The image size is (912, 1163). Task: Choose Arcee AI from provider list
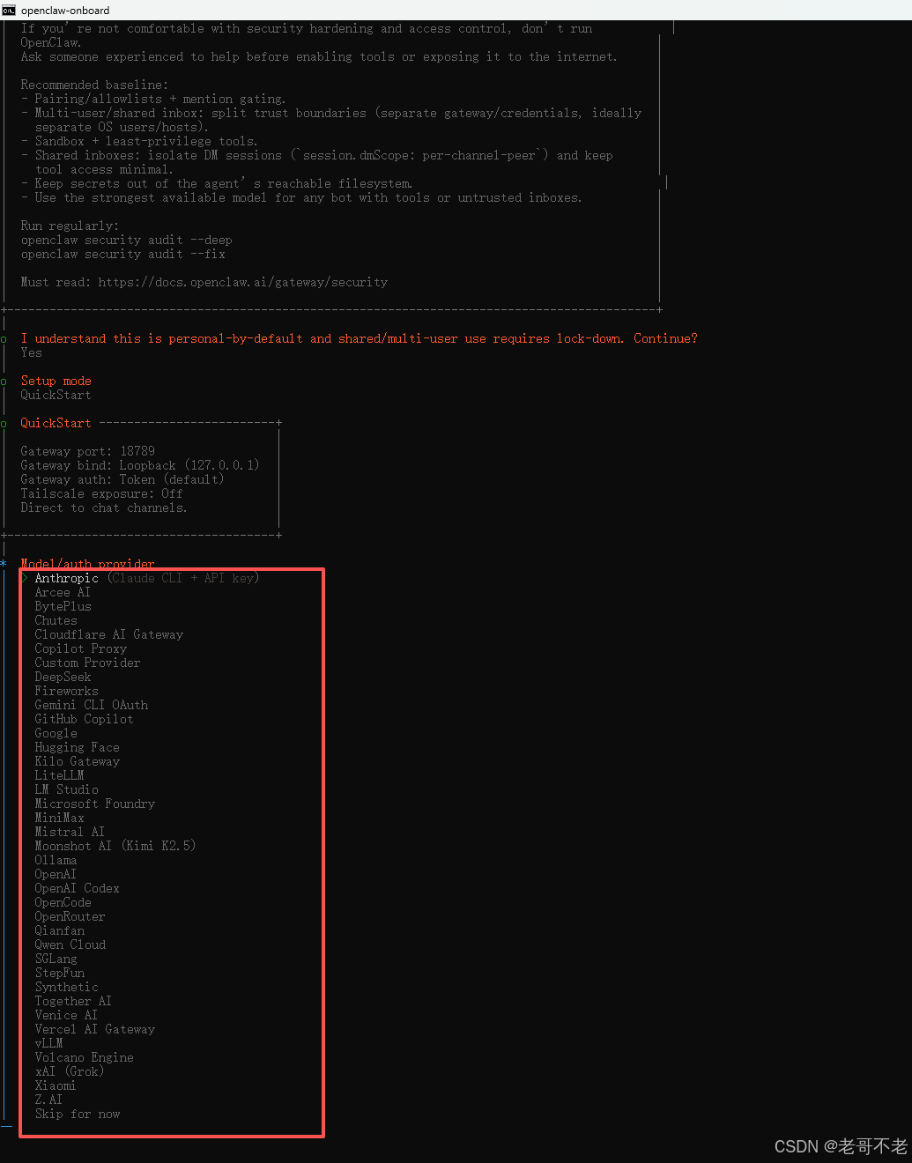point(63,592)
